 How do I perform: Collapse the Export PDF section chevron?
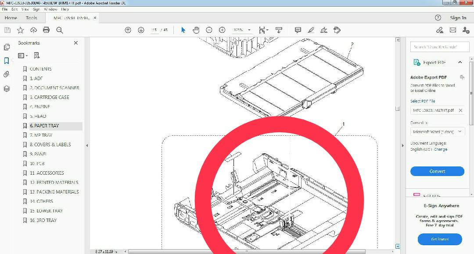[460, 62]
